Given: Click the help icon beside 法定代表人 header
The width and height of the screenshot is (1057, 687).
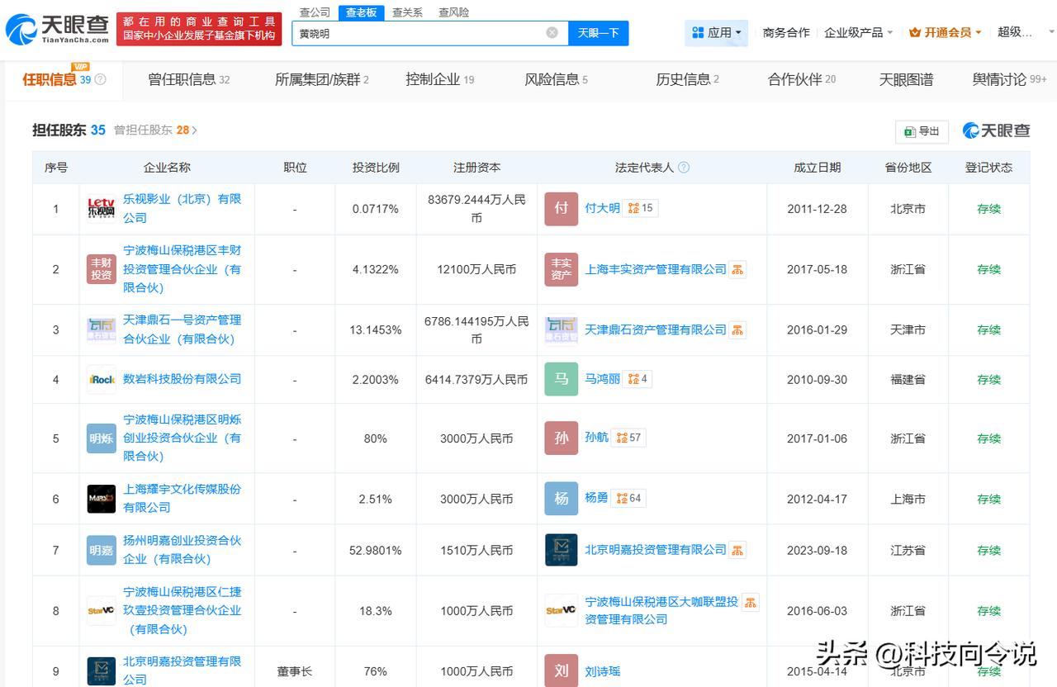Looking at the screenshot, I should tap(684, 168).
